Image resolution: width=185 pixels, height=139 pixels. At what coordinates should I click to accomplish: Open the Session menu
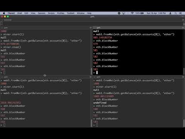click(42, 13)
